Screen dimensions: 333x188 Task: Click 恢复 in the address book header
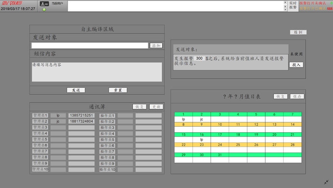pyautogui.click(x=139, y=107)
